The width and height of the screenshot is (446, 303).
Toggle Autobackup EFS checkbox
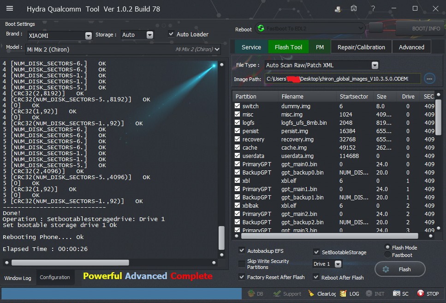tap(242, 251)
